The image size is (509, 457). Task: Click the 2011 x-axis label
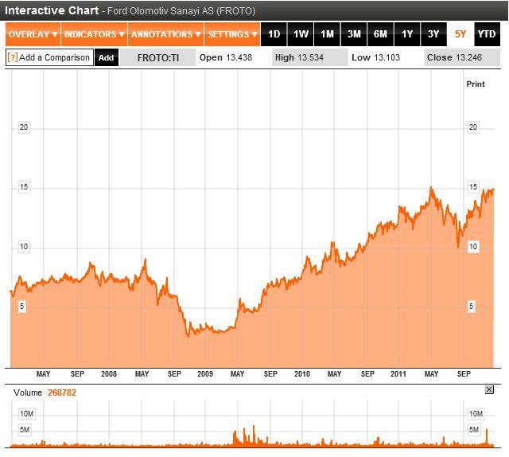pyautogui.click(x=398, y=373)
